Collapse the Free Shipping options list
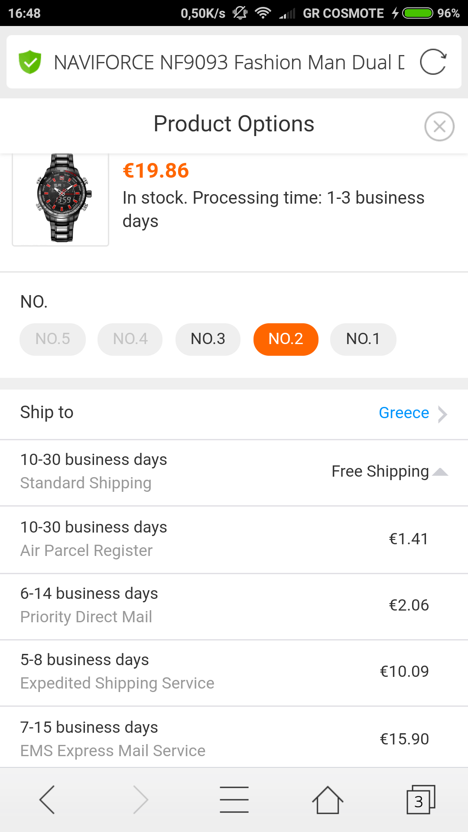This screenshot has height=832, width=468. click(x=440, y=472)
